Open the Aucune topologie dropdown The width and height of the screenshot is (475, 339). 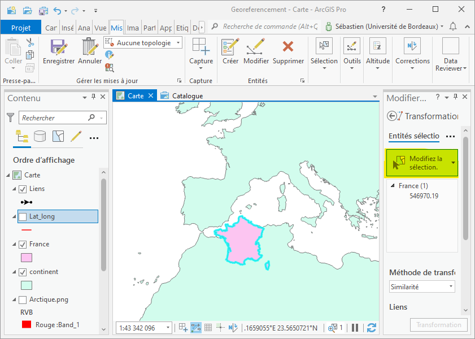click(x=143, y=43)
